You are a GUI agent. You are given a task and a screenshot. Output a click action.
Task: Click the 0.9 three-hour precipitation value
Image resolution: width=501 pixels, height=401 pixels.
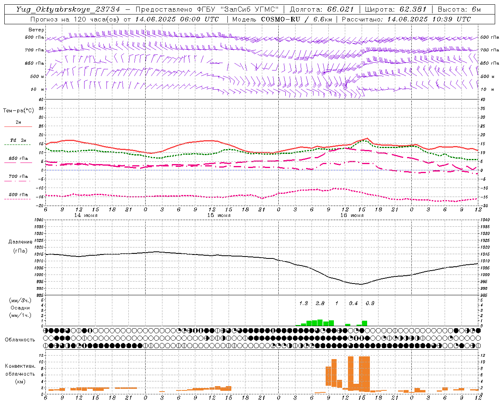point(370,303)
